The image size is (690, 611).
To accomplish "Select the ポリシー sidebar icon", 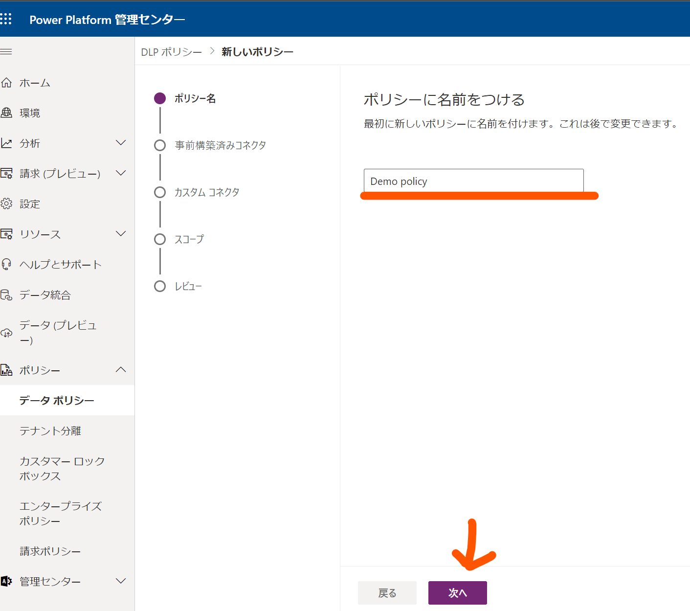I will 7,370.
